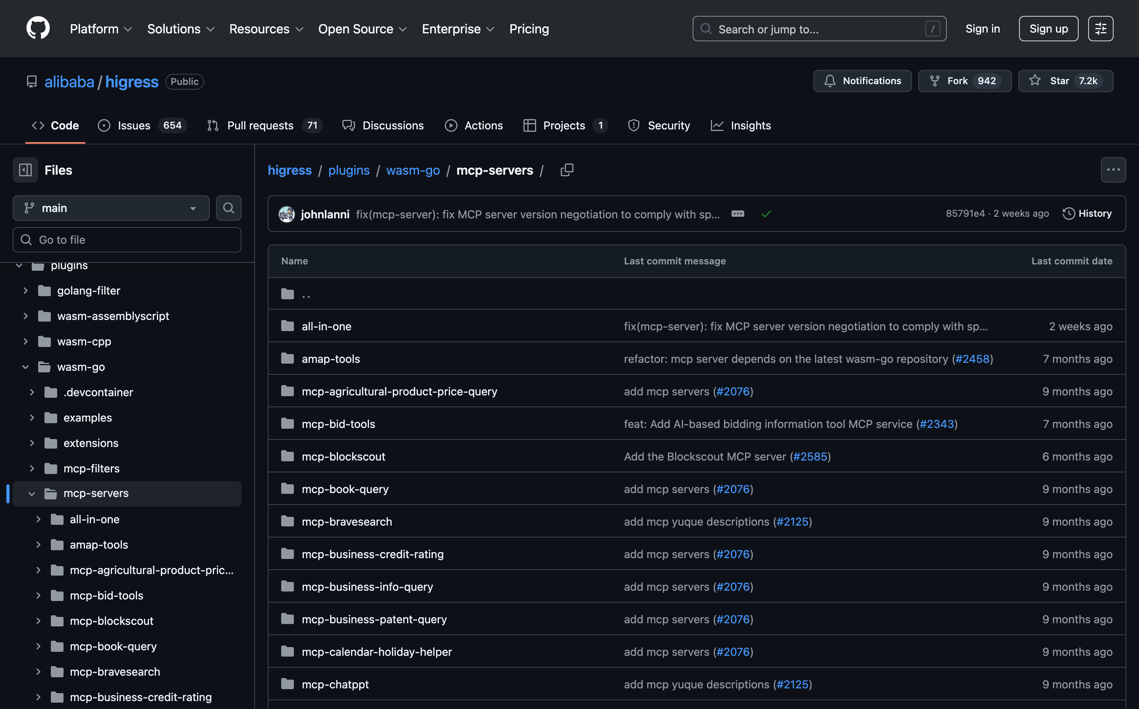Expand commit message ellipsis icon
1139x709 pixels.
pyautogui.click(x=737, y=214)
